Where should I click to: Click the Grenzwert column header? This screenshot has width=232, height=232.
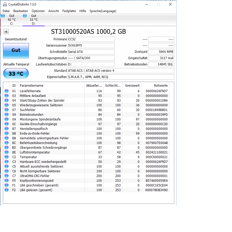click(x=131, y=86)
